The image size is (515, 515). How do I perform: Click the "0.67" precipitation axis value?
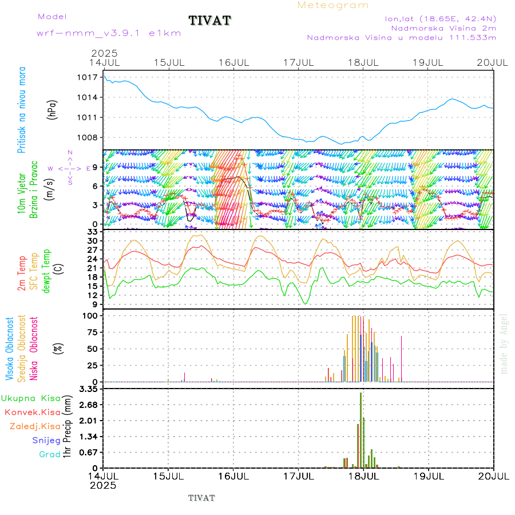click(x=89, y=452)
